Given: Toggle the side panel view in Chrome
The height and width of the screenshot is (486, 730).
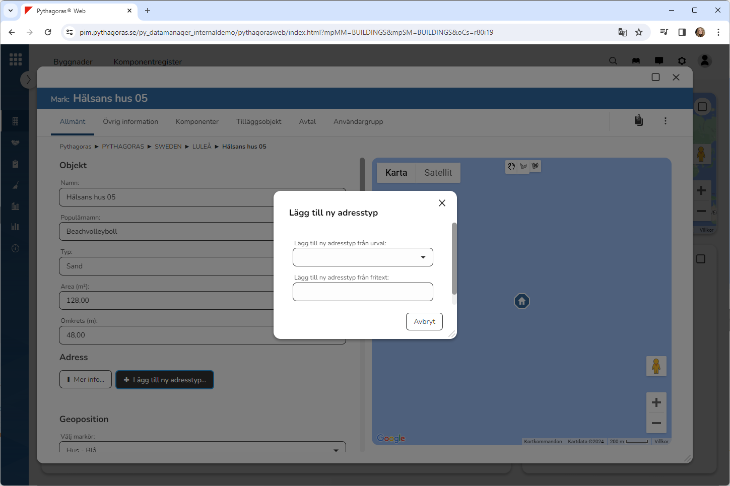Looking at the screenshot, I should (682, 32).
